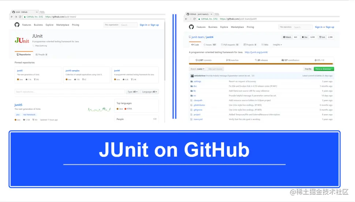This screenshot has width=355, height=202.
Task: Click orange language breakdown bar
Action: [x=261, y=64]
